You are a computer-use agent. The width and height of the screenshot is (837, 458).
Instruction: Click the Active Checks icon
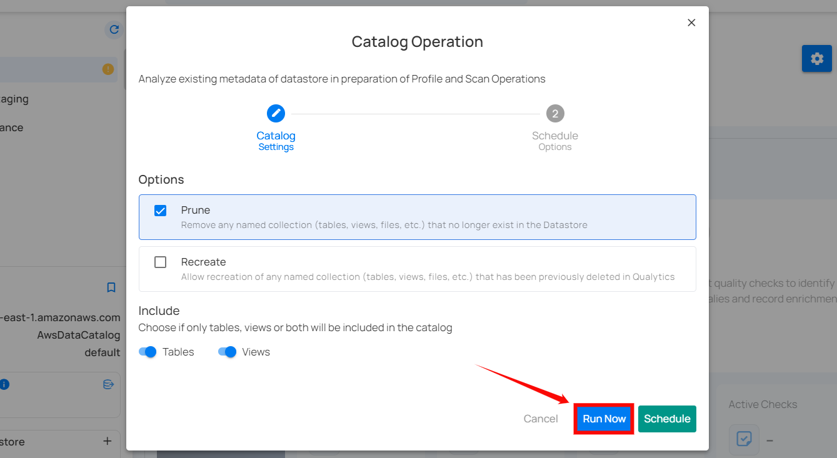744,440
